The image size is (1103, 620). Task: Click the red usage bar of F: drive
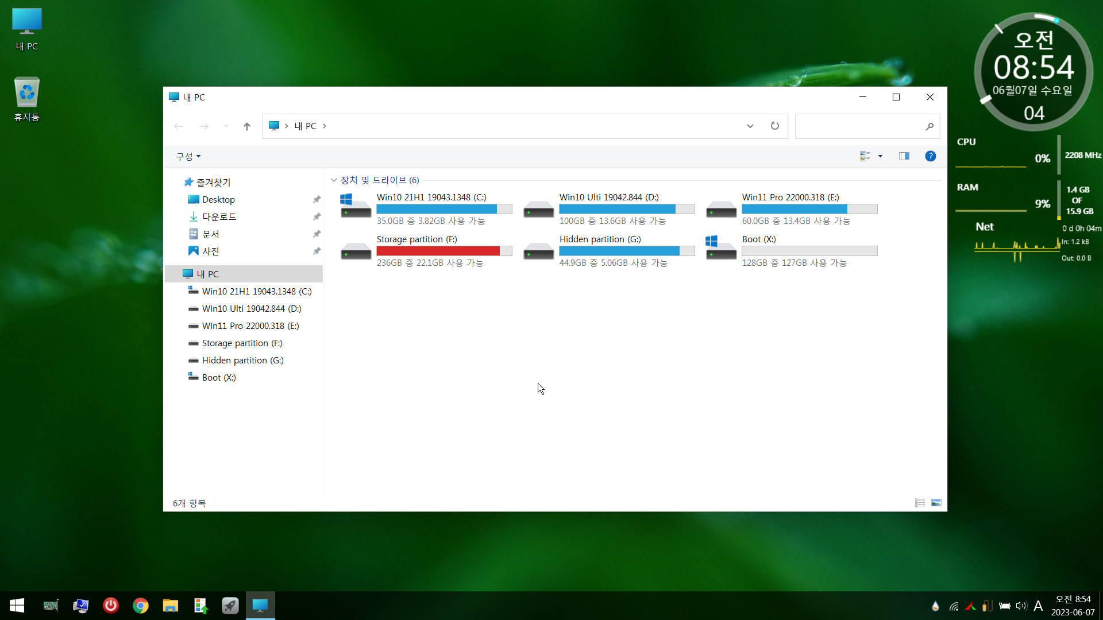pyautogui.click(x=444, y=251)
